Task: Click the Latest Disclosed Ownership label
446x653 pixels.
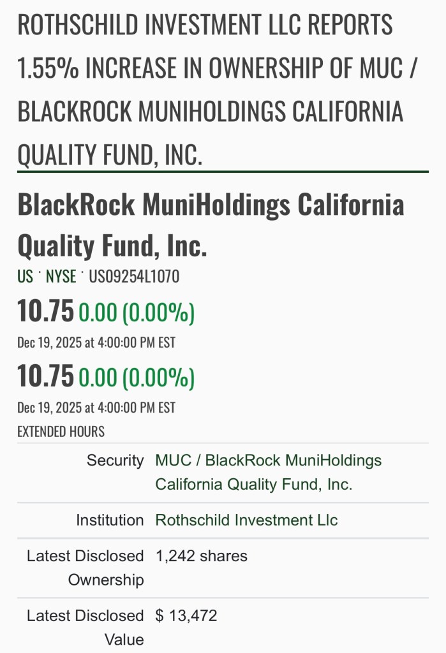Action: point(85,568)
